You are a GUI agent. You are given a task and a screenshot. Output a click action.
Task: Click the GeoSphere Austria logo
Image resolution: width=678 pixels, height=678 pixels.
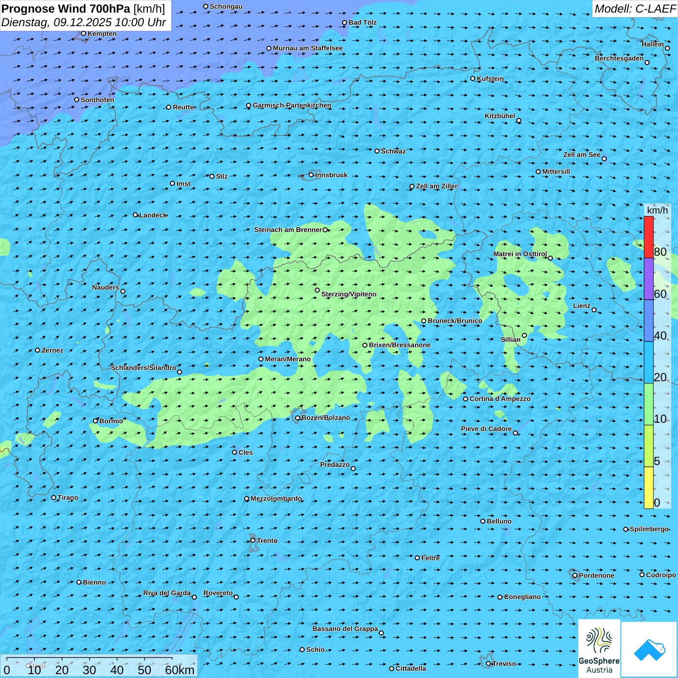[x=599, y=648]
